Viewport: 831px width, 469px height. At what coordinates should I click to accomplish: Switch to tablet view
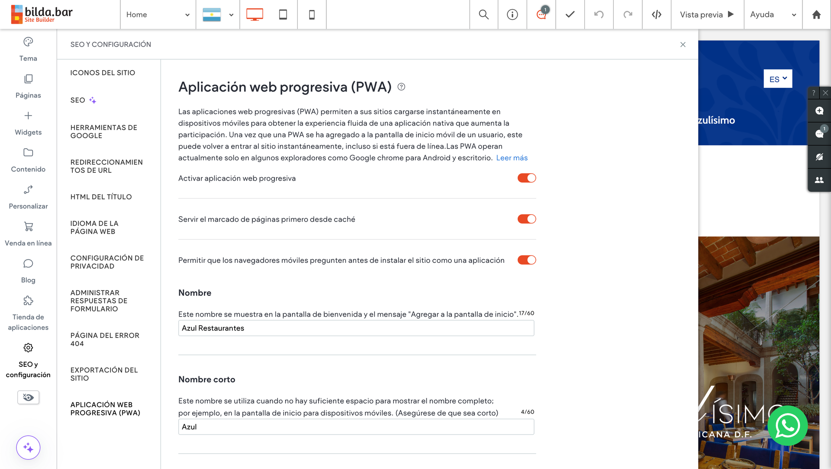[283, 14]
